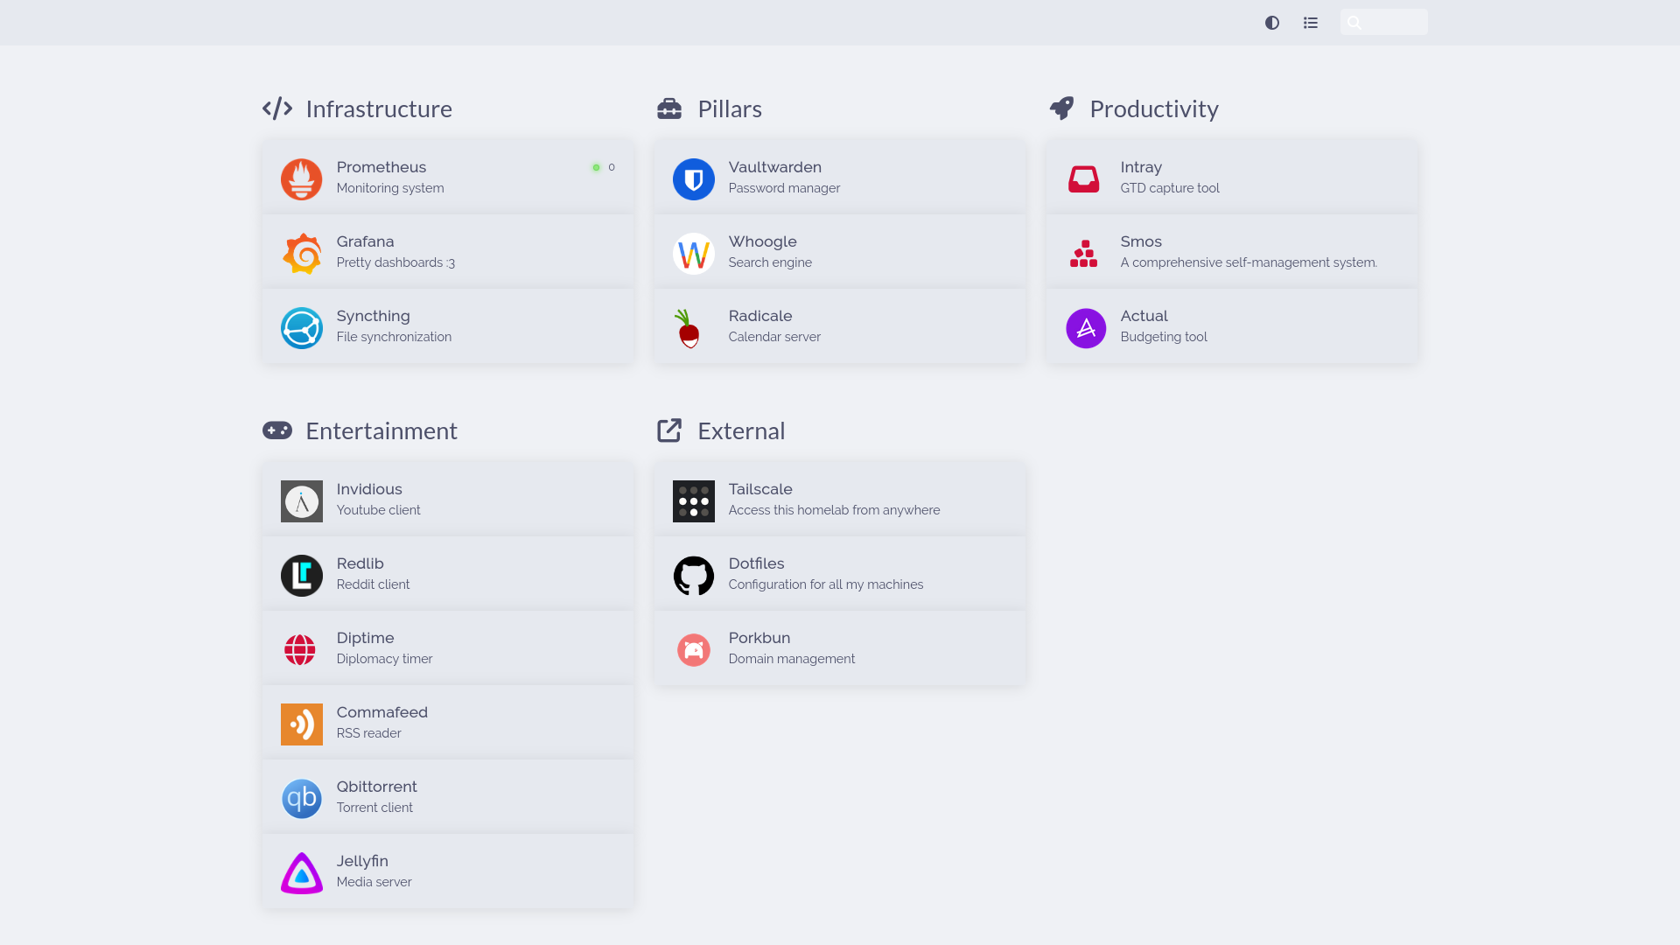Toggle list view display mode

1311,23
